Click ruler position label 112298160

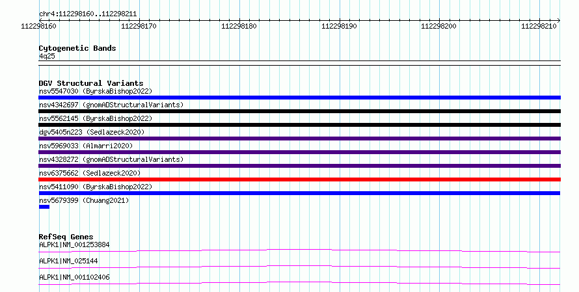[39, 26]
